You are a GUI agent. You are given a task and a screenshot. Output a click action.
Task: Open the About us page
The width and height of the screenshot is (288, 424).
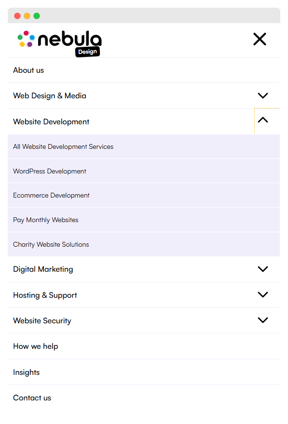28,70
